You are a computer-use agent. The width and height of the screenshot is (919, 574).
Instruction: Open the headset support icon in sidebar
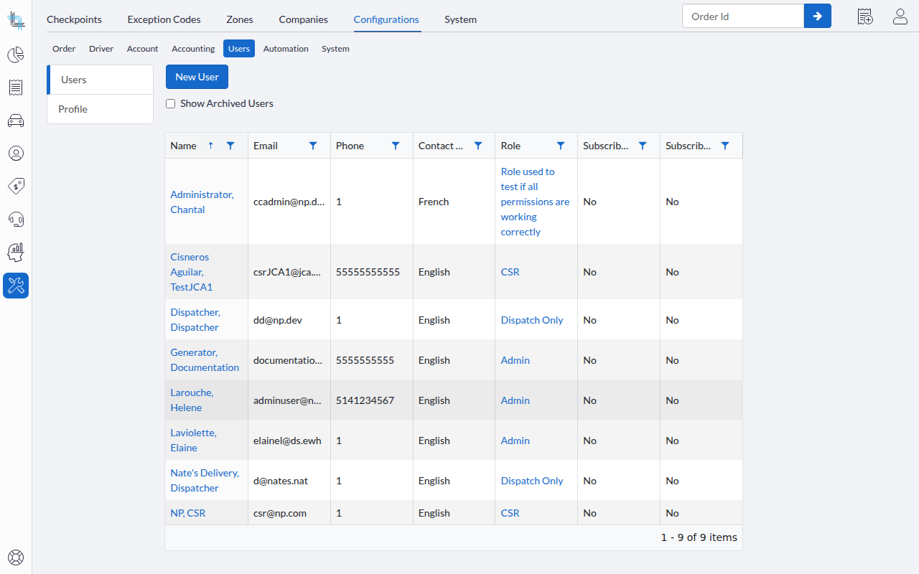pos(16,219)
